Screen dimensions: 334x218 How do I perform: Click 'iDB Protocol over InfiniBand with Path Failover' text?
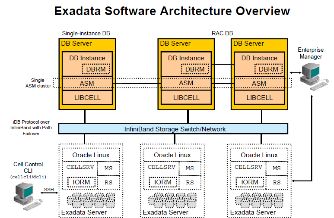point(31,128)
